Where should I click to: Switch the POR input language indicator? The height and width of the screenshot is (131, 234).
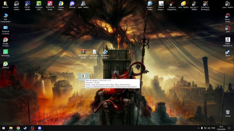point(213,128)
